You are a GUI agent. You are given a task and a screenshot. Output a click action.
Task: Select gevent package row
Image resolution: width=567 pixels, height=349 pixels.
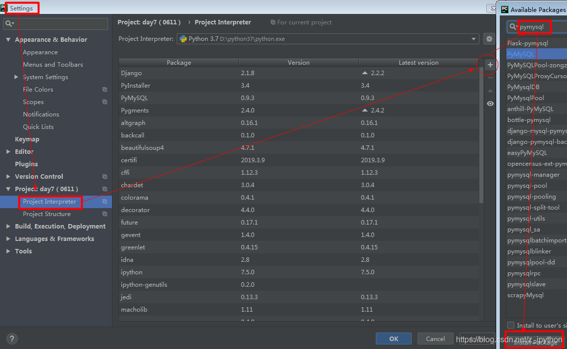pos(299,235)
